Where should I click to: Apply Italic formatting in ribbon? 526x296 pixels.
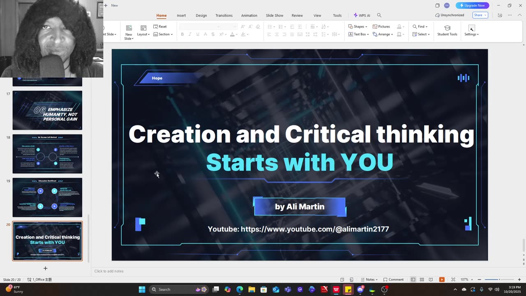tap(190, 34)
